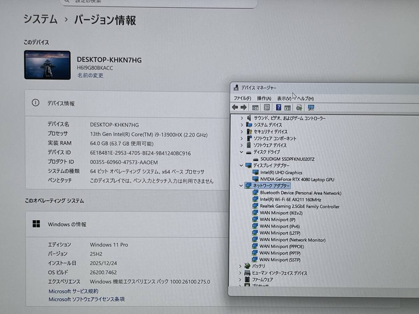Image resolution: width=419 pixels, height=314 pixels.
Task: Click the Scan for hardware changes monitor icon
Action: click(x=311, y=108)
